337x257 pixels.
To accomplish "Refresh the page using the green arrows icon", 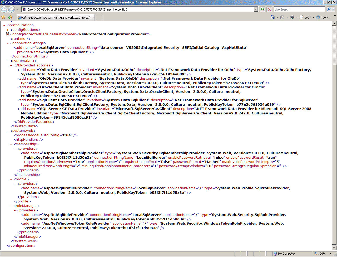I will click(262, 9).
